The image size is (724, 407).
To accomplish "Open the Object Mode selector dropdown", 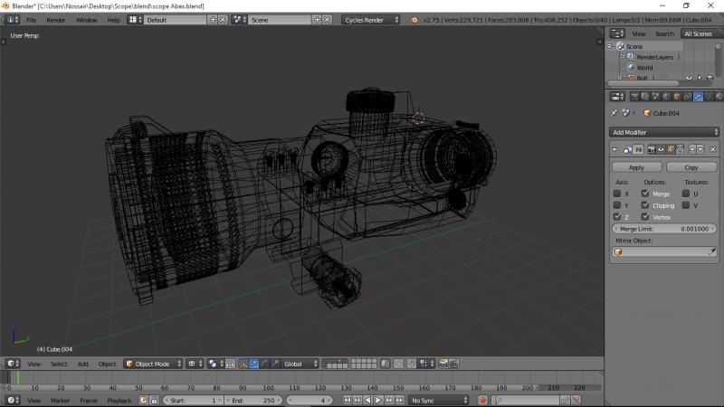I will pyautogui.click(x=152, y=364).
